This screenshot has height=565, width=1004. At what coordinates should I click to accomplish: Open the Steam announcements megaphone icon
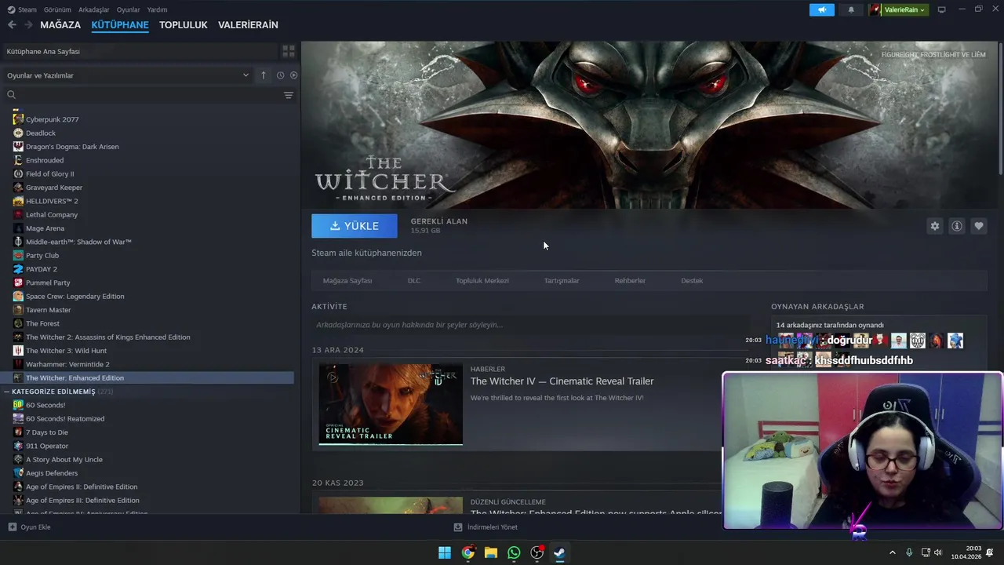[x=821, y=9]
